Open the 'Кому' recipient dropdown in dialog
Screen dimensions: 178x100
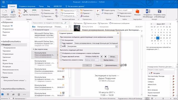pos(117,46)
